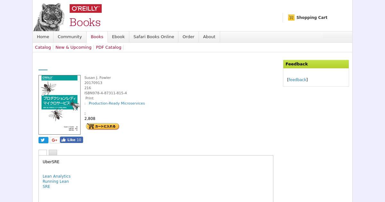Open the Running Lean link
This screenshot has width=385, height=202.
click(56, 181)
